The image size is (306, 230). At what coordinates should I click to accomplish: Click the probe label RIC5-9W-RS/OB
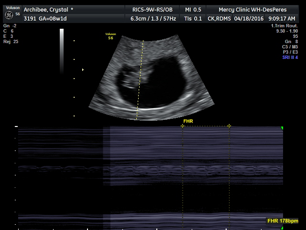[x=153, y=10]
